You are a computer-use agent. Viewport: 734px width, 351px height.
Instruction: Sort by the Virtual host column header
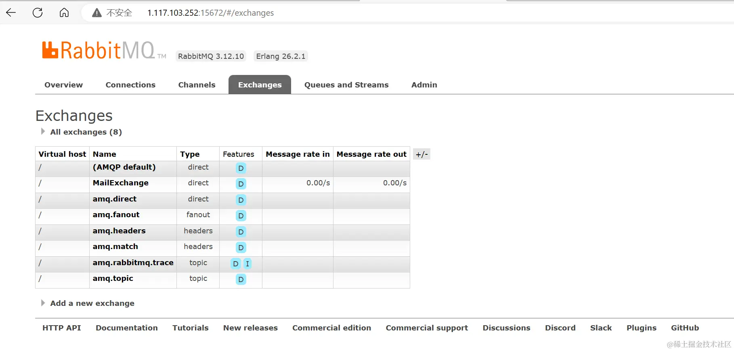[62, 154]
